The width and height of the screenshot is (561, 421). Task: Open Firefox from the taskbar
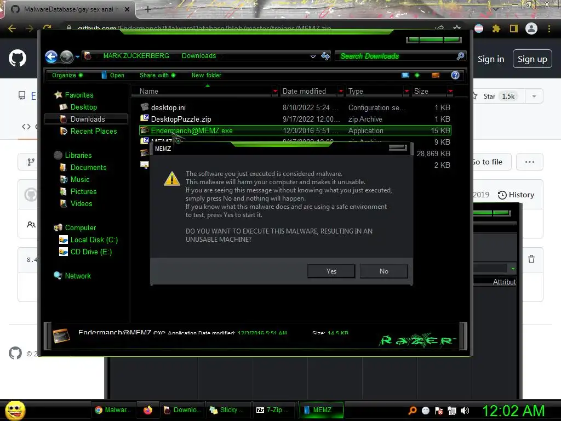(148, 410)
